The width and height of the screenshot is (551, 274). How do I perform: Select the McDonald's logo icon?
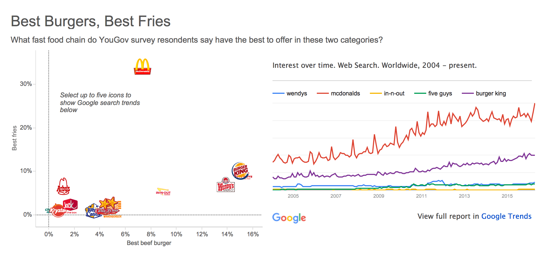point(142,66)
